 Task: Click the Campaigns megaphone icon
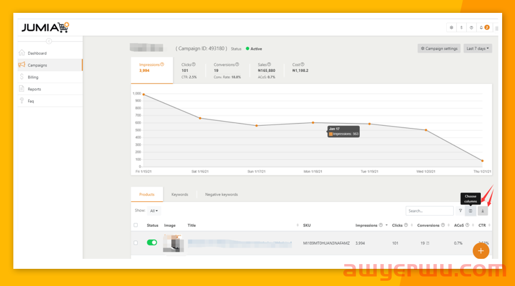(22, 65)
